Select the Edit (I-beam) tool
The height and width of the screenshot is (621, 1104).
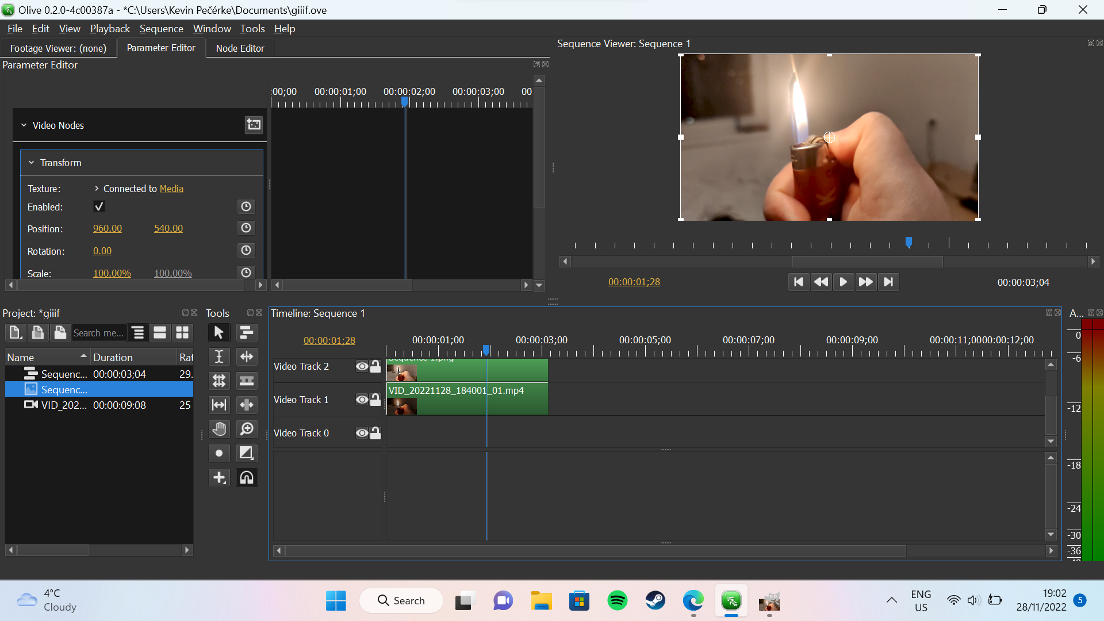point(218,356)
